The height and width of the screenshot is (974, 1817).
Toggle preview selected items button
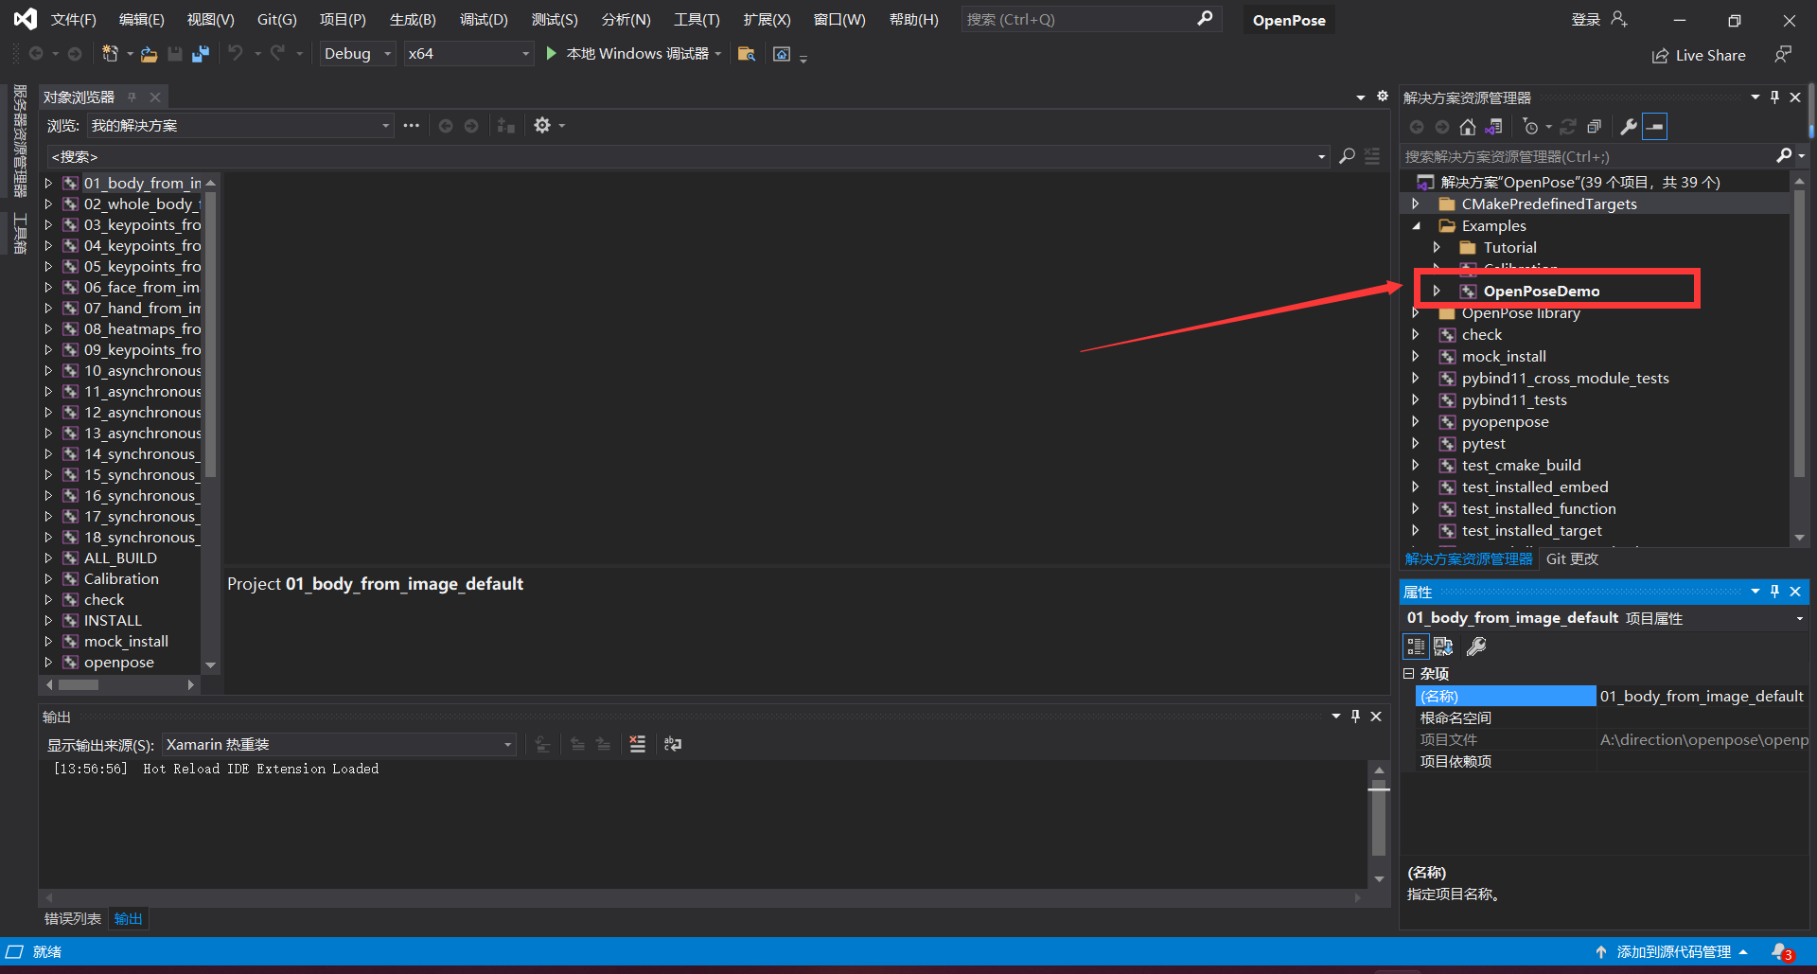1655,127
